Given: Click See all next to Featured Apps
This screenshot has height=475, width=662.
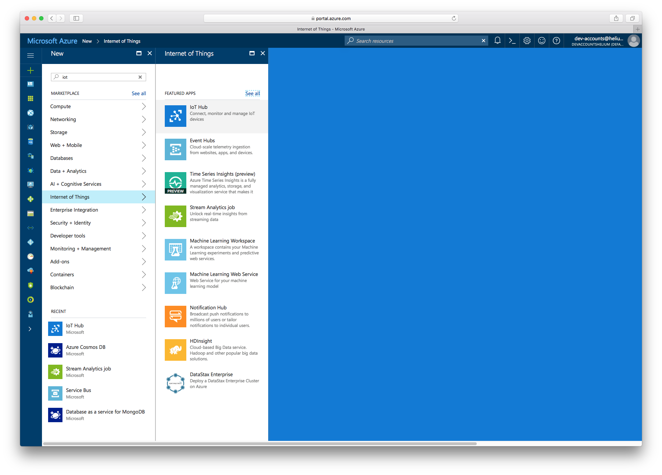Looking at the screenshot, I should (252, 93).
